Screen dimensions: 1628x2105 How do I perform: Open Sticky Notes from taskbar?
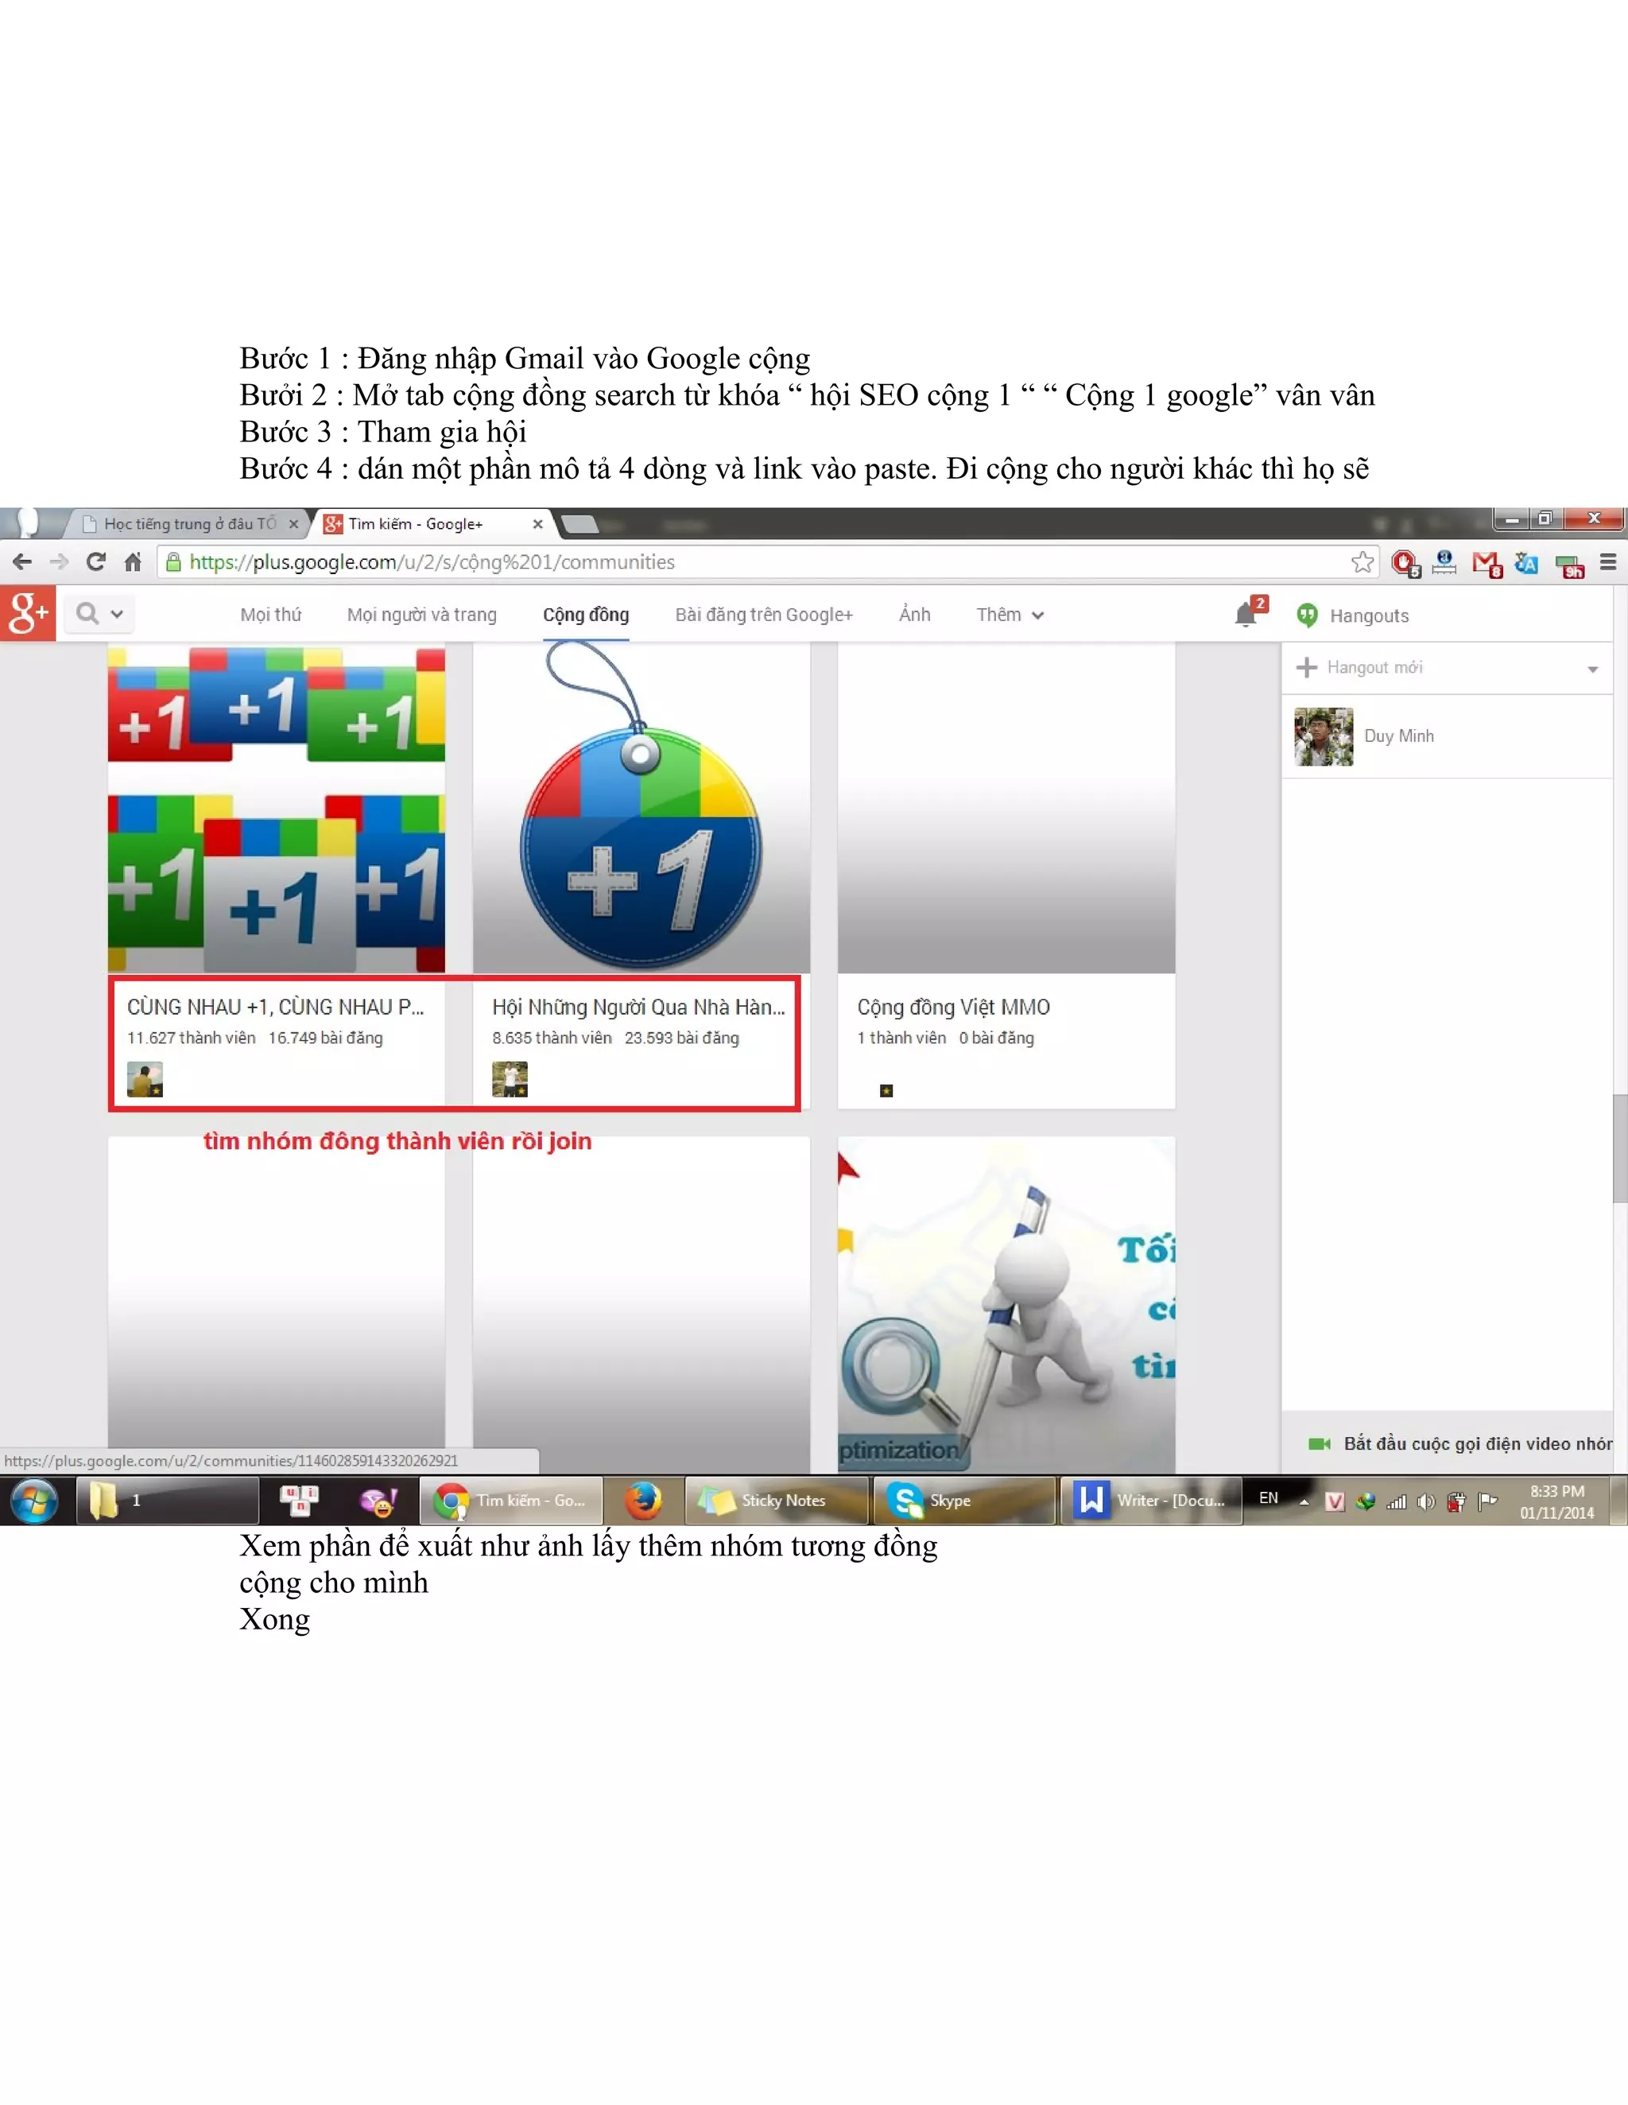pos(777,1501)
